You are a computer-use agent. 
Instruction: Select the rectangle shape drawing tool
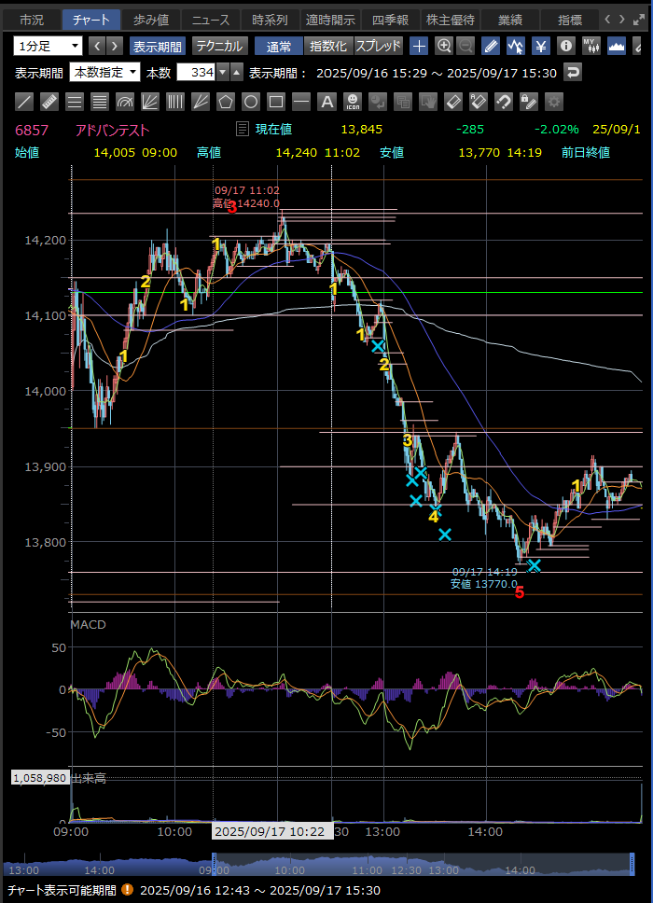pos(275,102)
